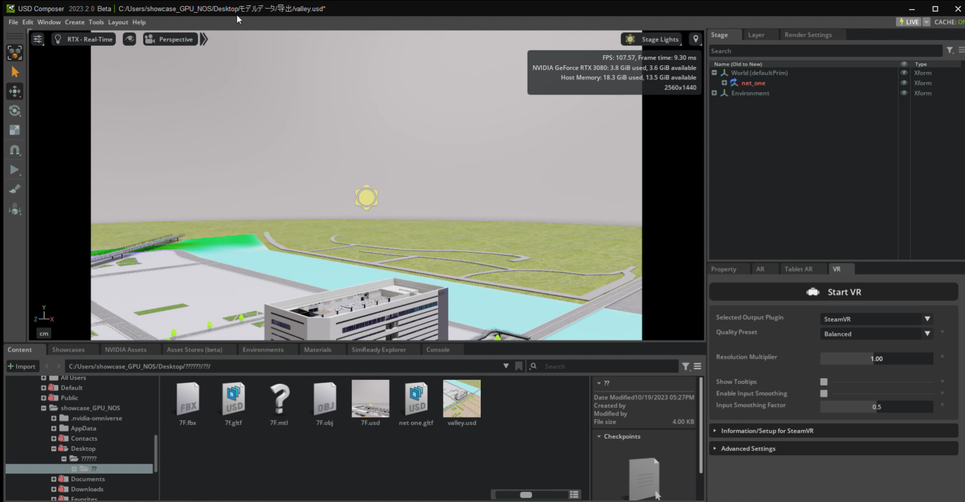The width and height of the screenshot is (965, 502).
Task: Open the NVIDIA Assets tab
Action: (x=126, y=350)
